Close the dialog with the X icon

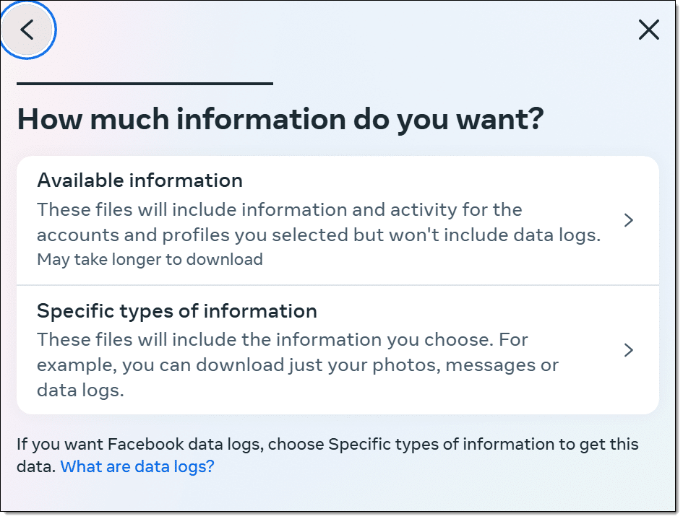click(649, 30)
